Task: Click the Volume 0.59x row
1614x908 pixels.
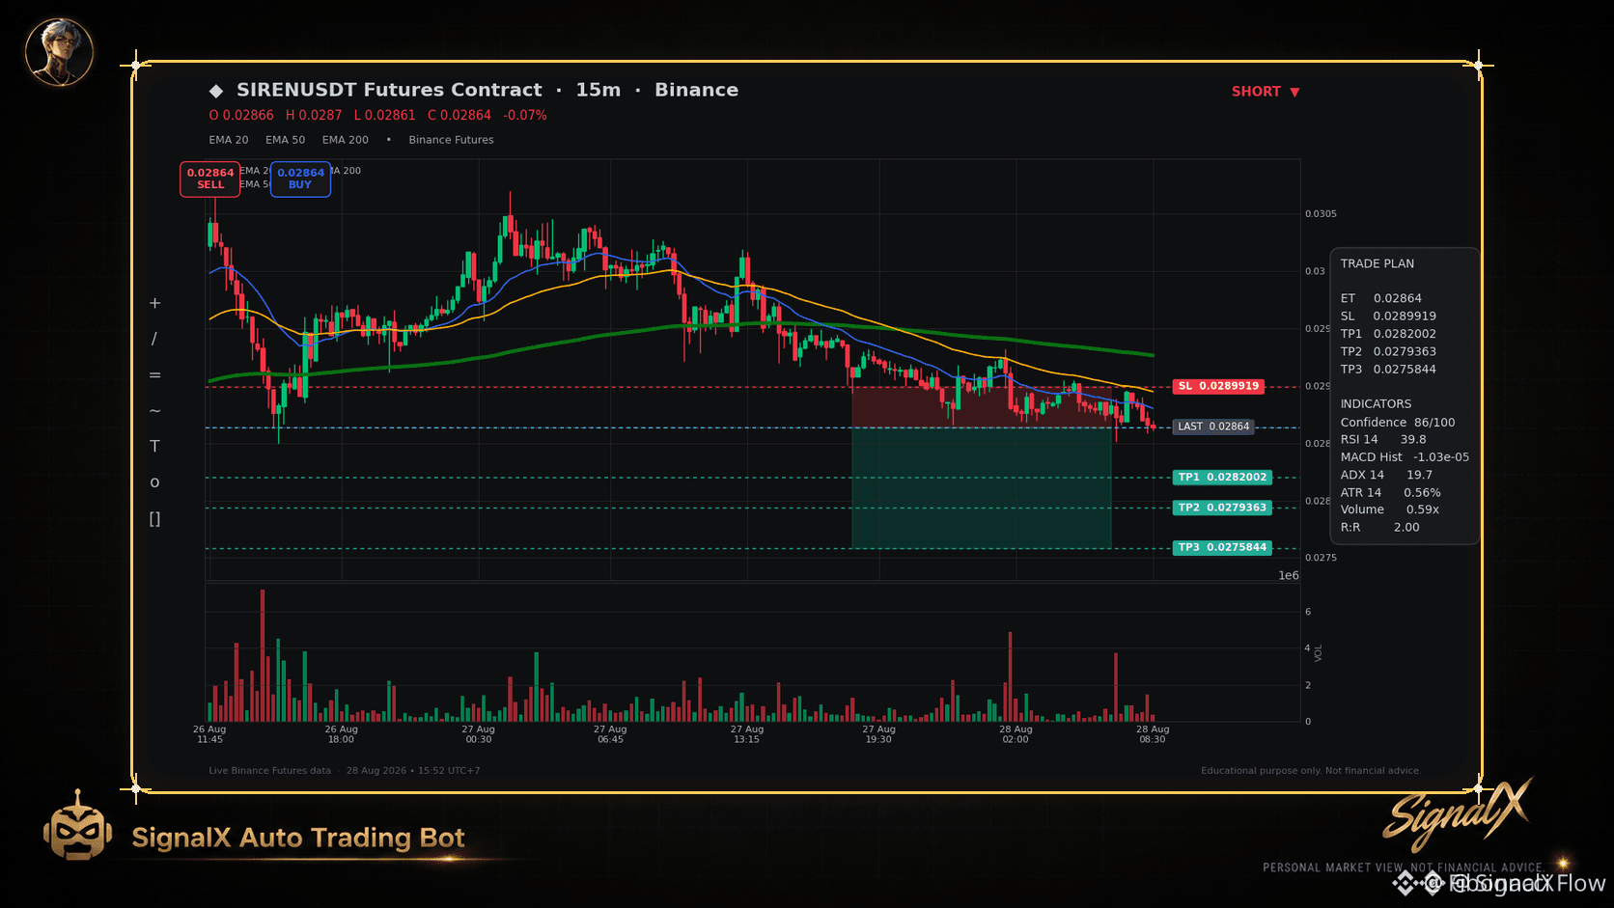Action: point(1390,509)
